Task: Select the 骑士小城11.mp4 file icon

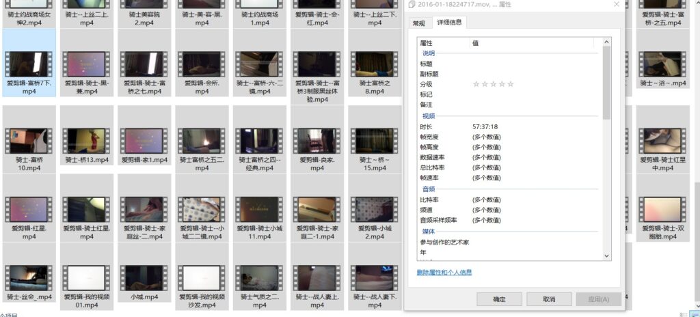Action: pos(259,210)
